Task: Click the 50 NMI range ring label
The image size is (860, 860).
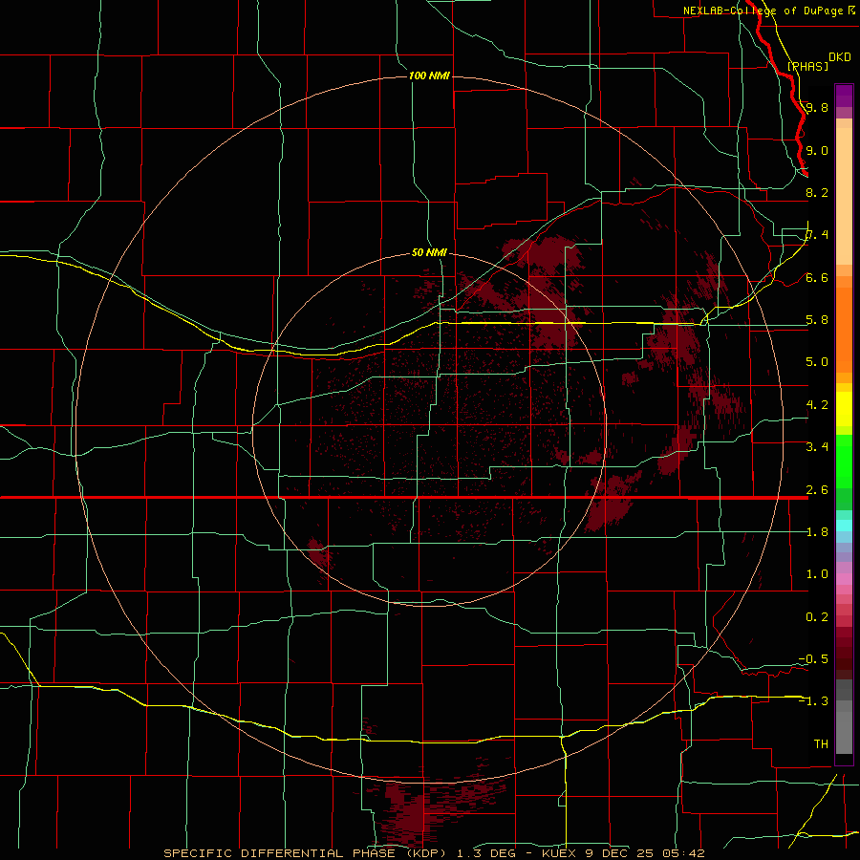Action: tap(429, 253)
